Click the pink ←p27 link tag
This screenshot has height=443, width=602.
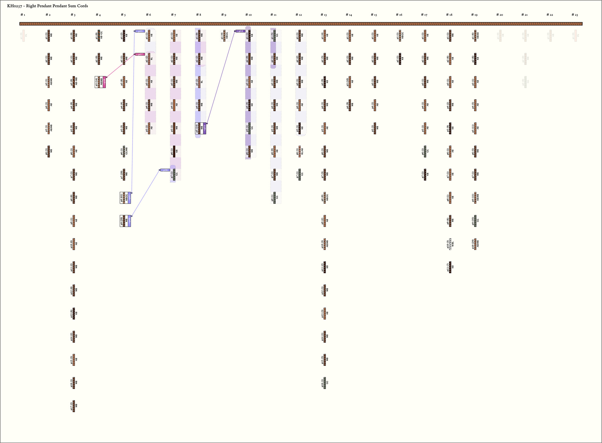coord(140,54)
